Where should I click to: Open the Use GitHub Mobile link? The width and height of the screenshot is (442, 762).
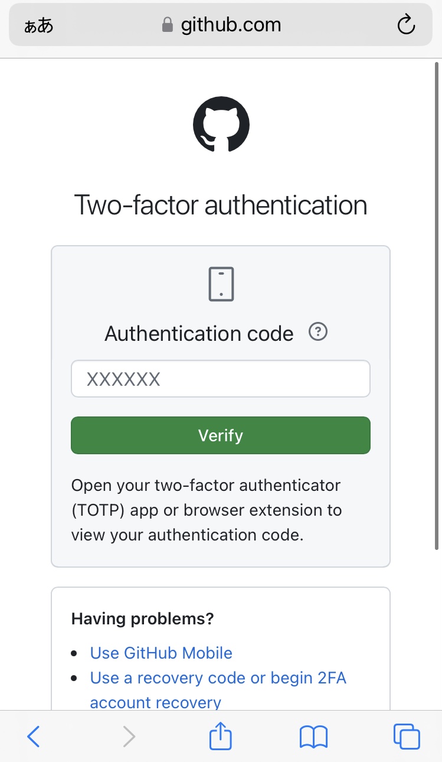coord(161,653)
